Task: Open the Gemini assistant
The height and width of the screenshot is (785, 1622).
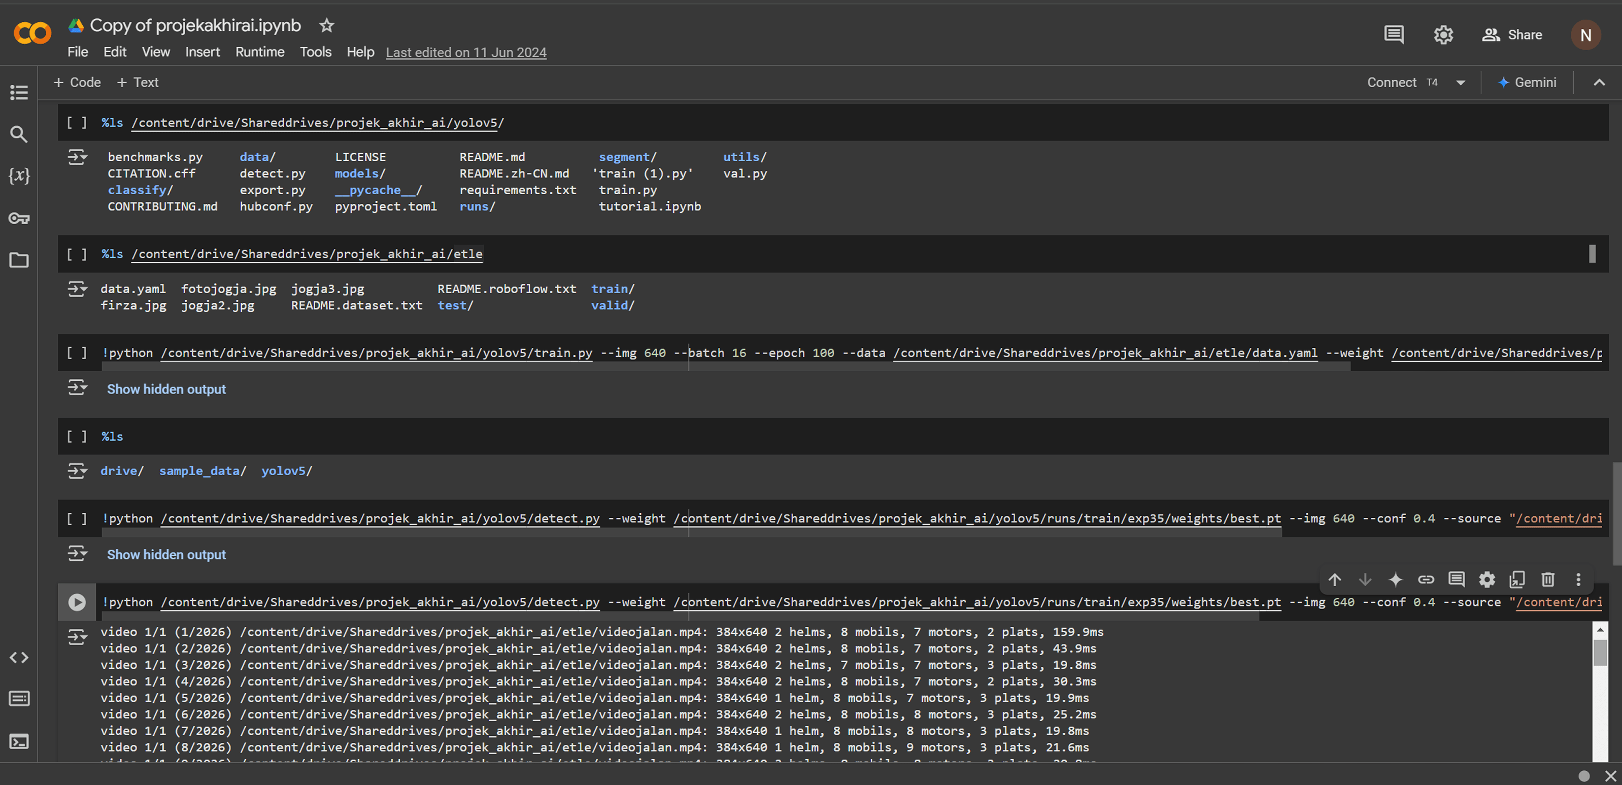Action: 1527,82
